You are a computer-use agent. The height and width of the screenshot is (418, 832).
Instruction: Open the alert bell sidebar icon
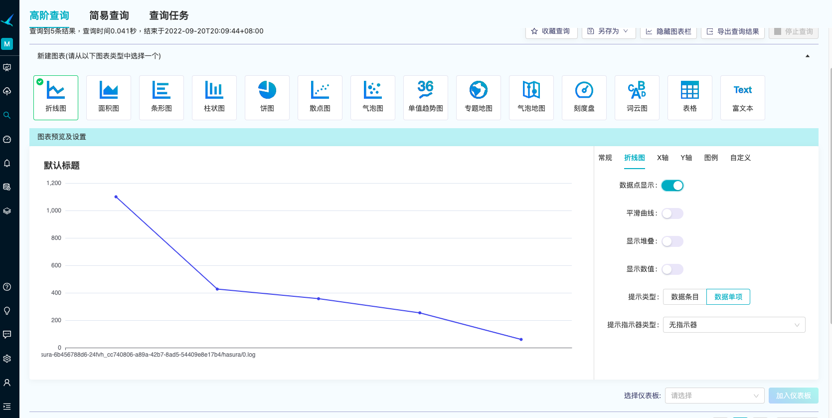pyautogui.click(x=7, y=163)
